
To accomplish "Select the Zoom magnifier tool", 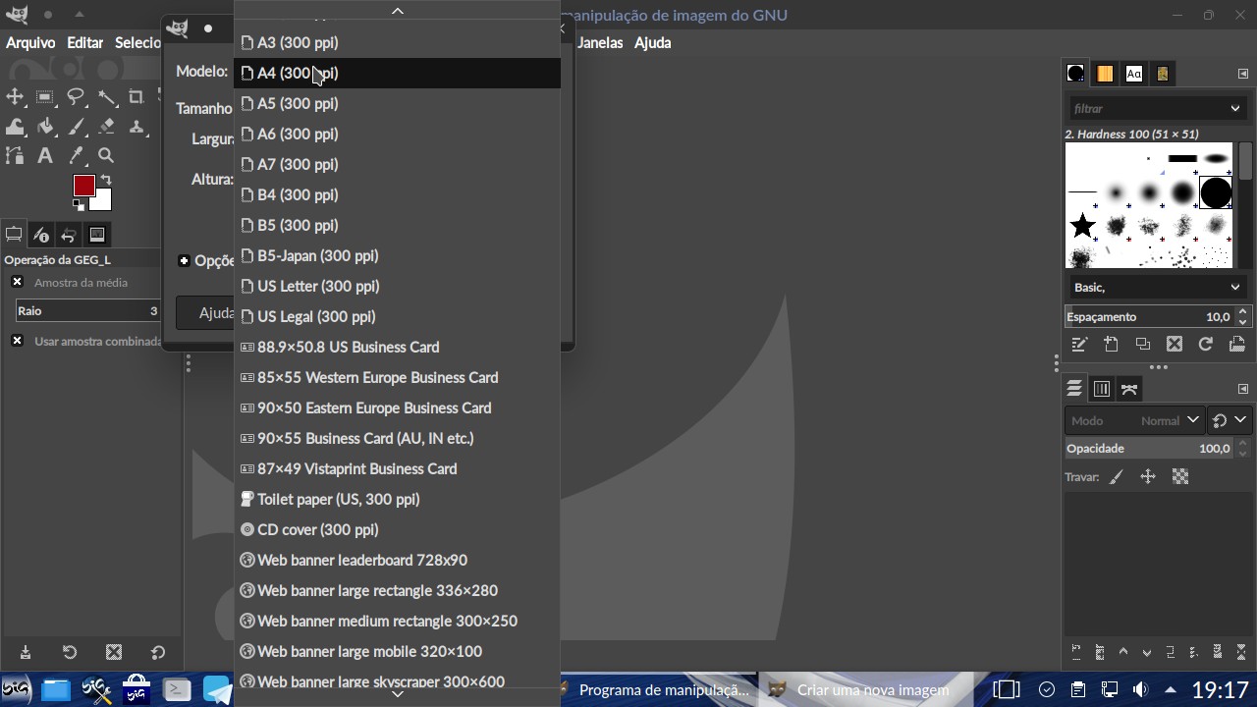I will tap(106, 156).
